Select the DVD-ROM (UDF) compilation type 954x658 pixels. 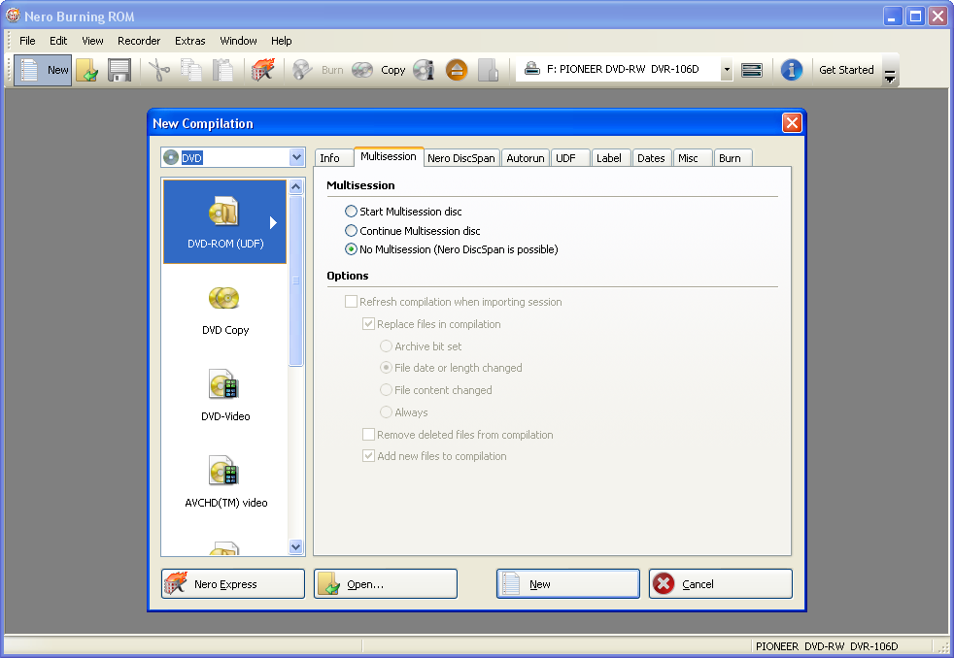click(225, 222)
